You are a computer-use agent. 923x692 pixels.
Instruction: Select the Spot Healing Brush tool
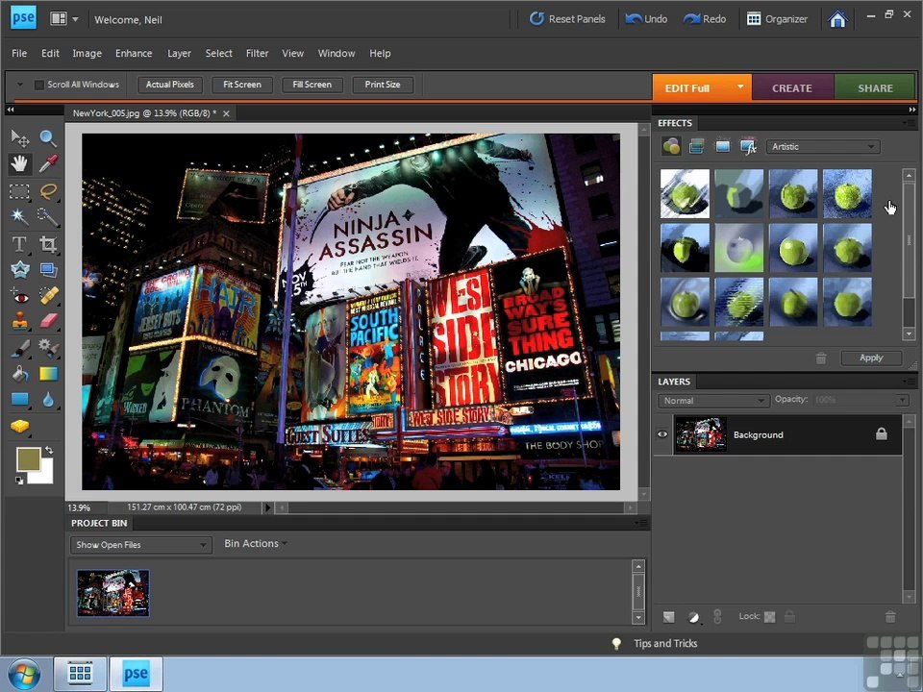coord(48,295)
